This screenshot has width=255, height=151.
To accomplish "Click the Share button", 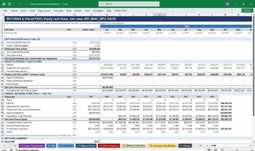I will (x=247, y=10).
